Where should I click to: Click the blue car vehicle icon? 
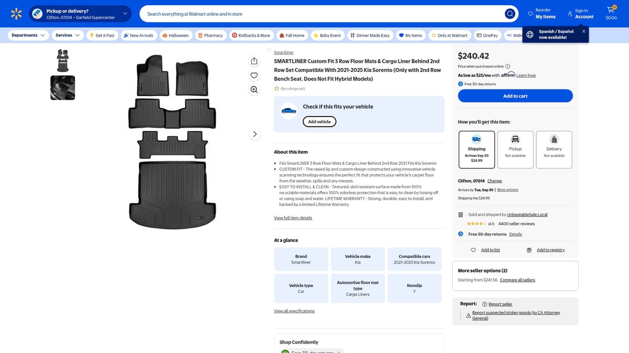click(x=288, y=110)
